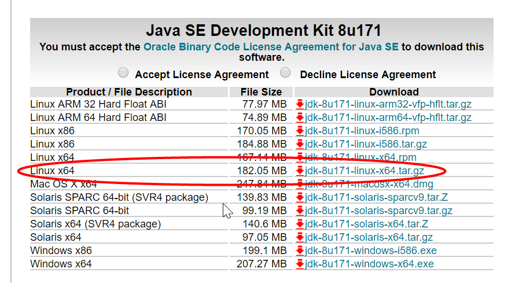
Task: Click the 184.88 MB file size
Action: pyautogui.click(x=262, y=144)
